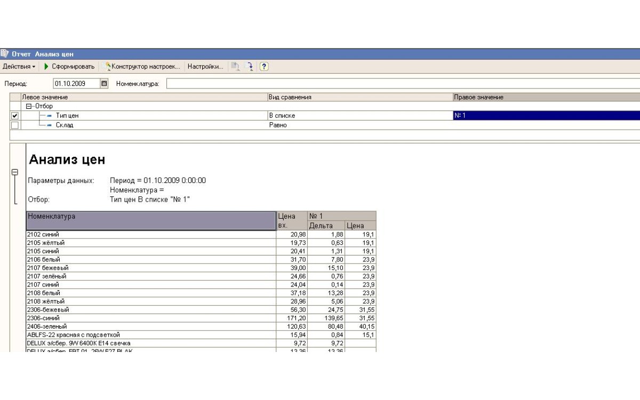Viewport: 640px width, 400px height.
Task: Collapse the Отбор tree node
Action: click(29, 106)
